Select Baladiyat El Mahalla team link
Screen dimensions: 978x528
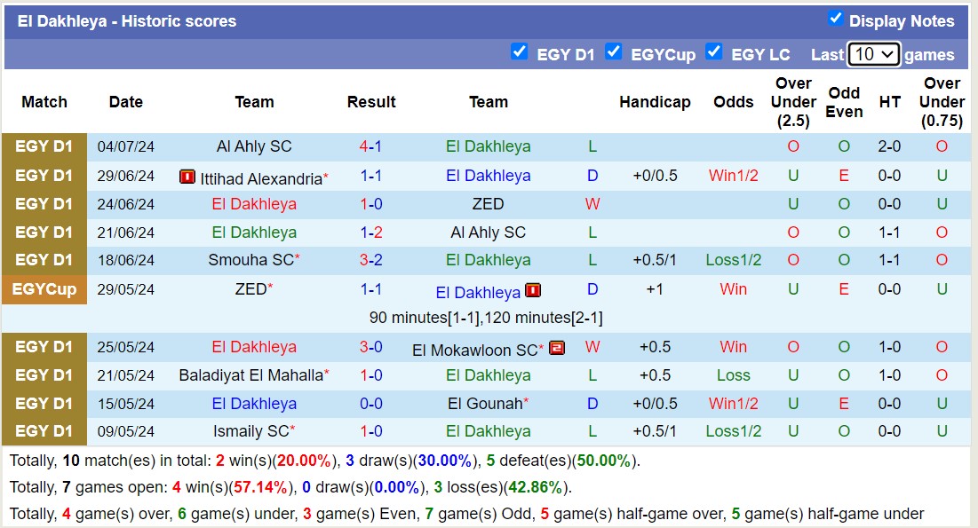[x=250, y=375]
